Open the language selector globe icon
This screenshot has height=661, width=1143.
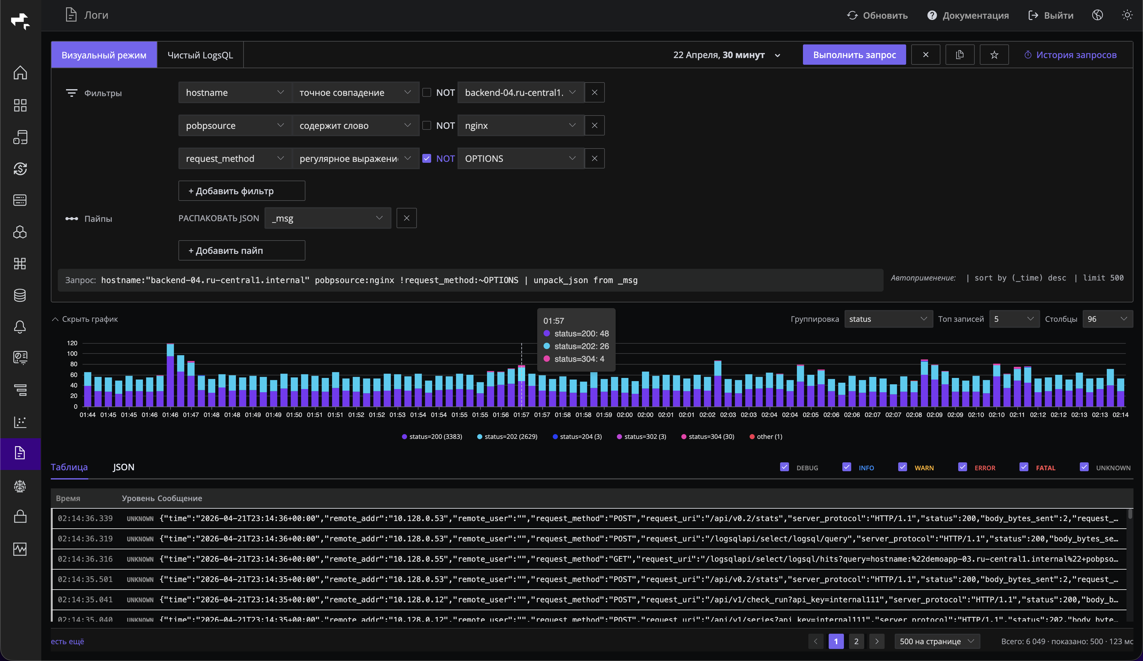1098,15
